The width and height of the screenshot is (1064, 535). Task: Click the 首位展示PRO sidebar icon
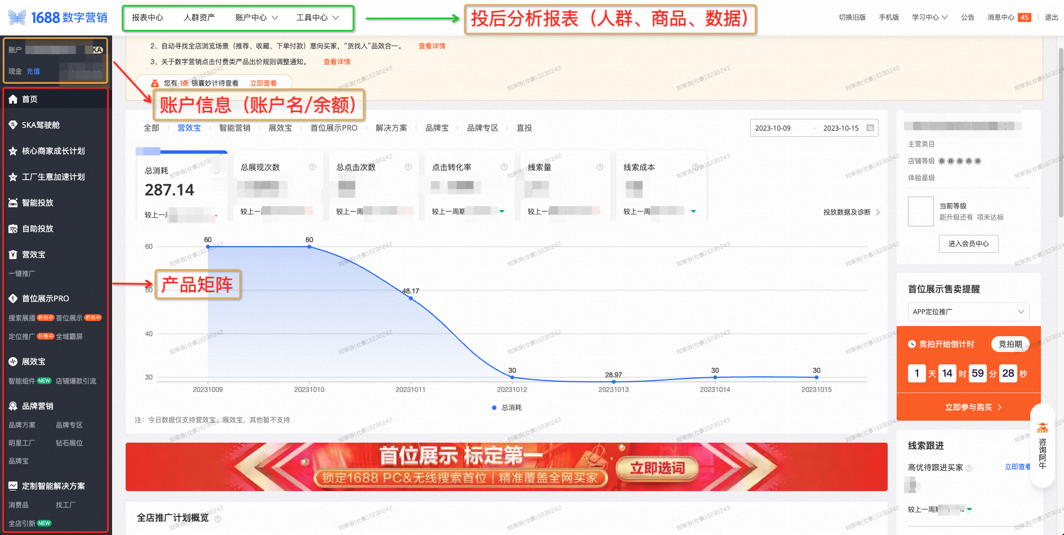[x=13, y=298]
